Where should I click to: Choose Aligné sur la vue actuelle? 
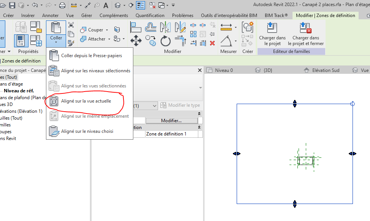pyautogui.click(x=86, y=101)
